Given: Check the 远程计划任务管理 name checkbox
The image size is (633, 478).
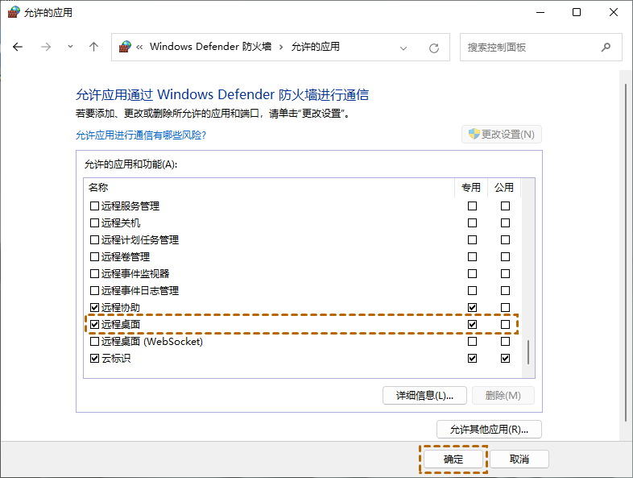Looking at the screenshot, I should click(94, 240).
